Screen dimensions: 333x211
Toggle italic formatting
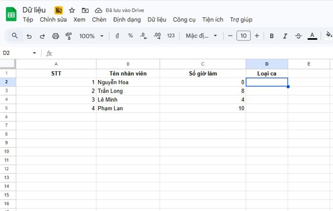[285, 36]
